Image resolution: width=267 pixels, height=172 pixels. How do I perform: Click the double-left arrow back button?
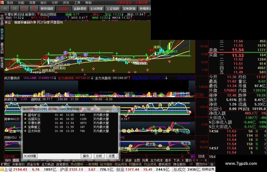click(x=5, y=8)
